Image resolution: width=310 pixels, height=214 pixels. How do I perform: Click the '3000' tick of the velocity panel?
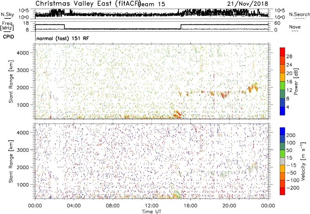pos(22,150)
